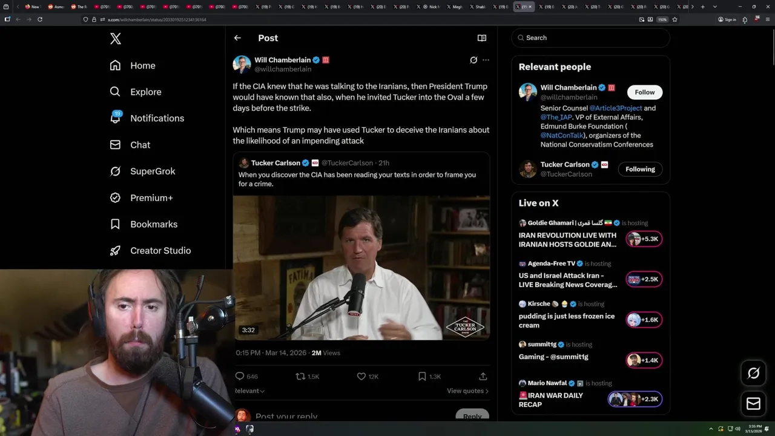Bookmark the post via bookmark icon
Image resolution: width=775 pixels, height=436 pixels.
point(422,376)
